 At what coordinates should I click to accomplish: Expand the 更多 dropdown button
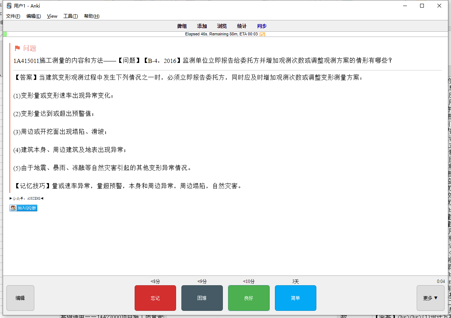point(431,298)
